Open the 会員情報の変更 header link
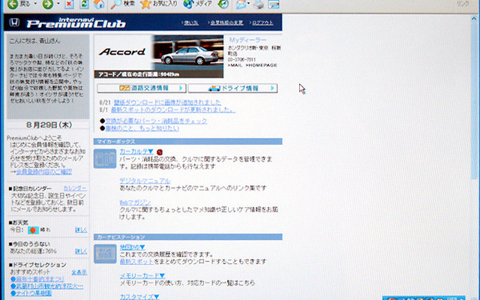Screen dimensions: 480x300 point(226,22)
